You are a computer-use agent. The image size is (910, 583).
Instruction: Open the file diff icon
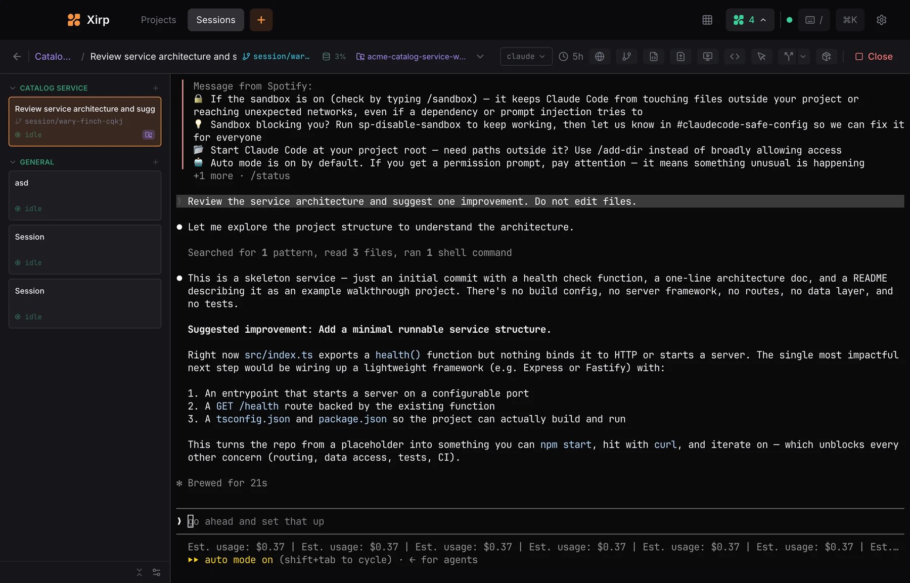click(x=680, y=57)
